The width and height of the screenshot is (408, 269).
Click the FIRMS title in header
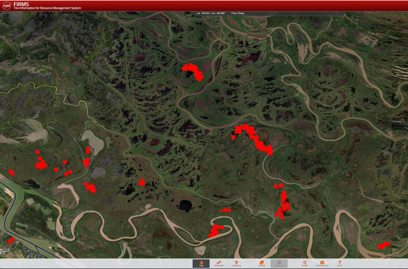21,4
